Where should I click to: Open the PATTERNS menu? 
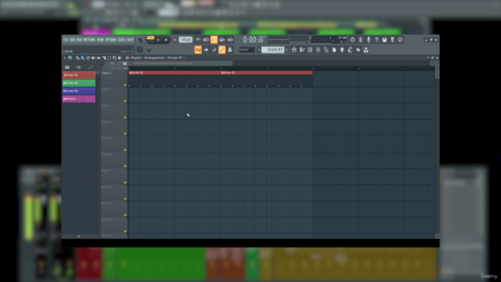(x=89, y=40)
